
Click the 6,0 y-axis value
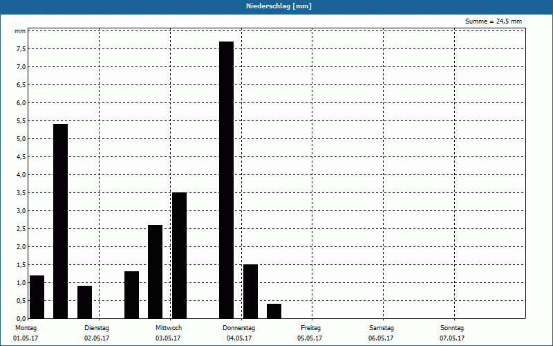coord(21,102)
